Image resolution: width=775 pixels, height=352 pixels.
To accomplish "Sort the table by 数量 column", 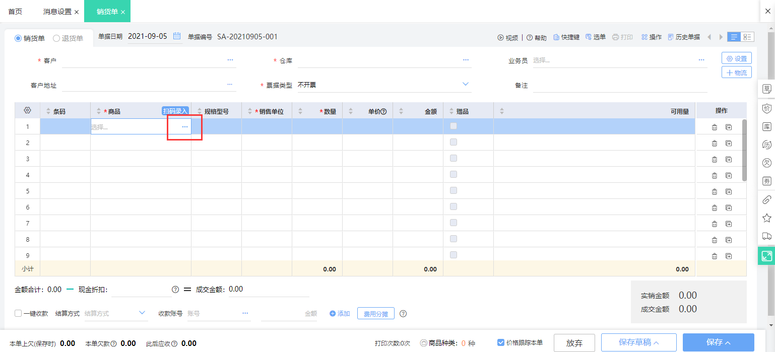I will pos(301,111).
